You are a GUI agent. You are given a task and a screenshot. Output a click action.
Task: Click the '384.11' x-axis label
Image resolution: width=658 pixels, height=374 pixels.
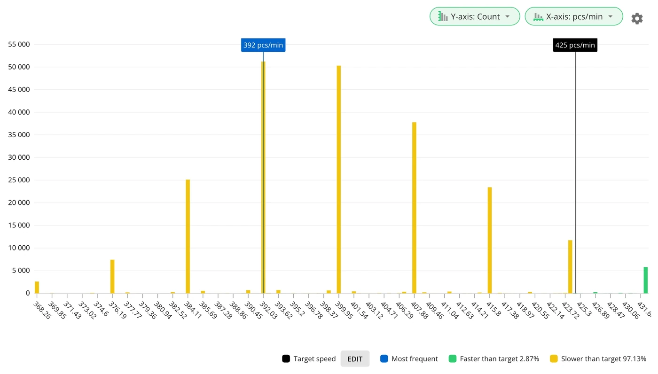(x=193, y=310)
